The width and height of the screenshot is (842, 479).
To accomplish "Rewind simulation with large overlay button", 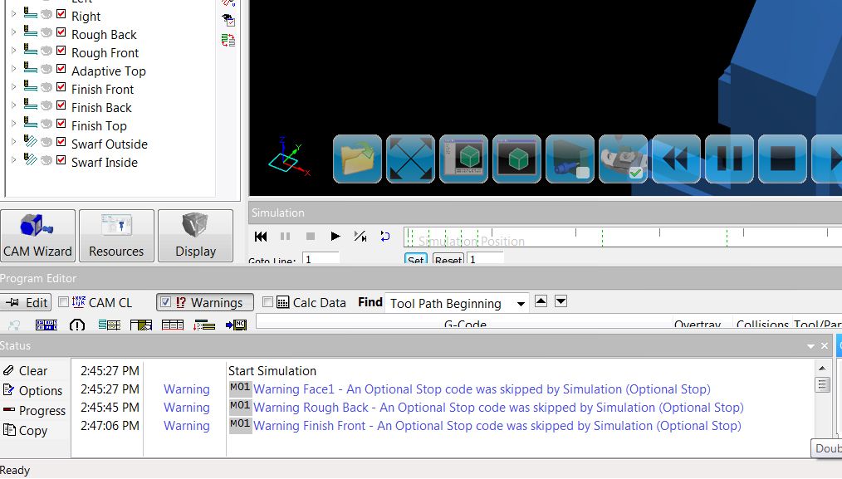I will coord(676,159).
